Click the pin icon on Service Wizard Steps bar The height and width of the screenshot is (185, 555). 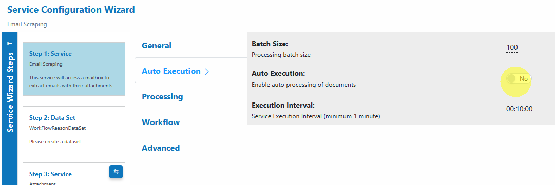[x=10, y=43]
